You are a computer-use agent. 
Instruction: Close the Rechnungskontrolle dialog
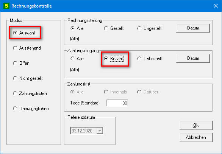click(216, 6)
